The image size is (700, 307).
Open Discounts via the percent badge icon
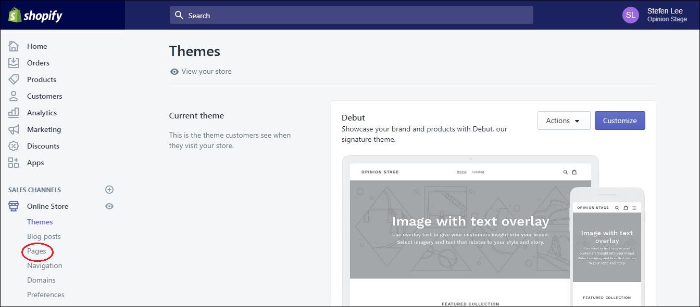[14, 146]
